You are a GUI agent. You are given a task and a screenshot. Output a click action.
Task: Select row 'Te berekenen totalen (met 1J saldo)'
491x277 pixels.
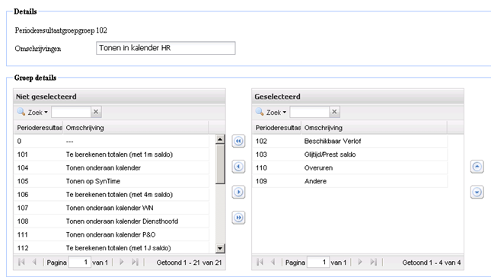pyautogui.click(x=111, y=248)
